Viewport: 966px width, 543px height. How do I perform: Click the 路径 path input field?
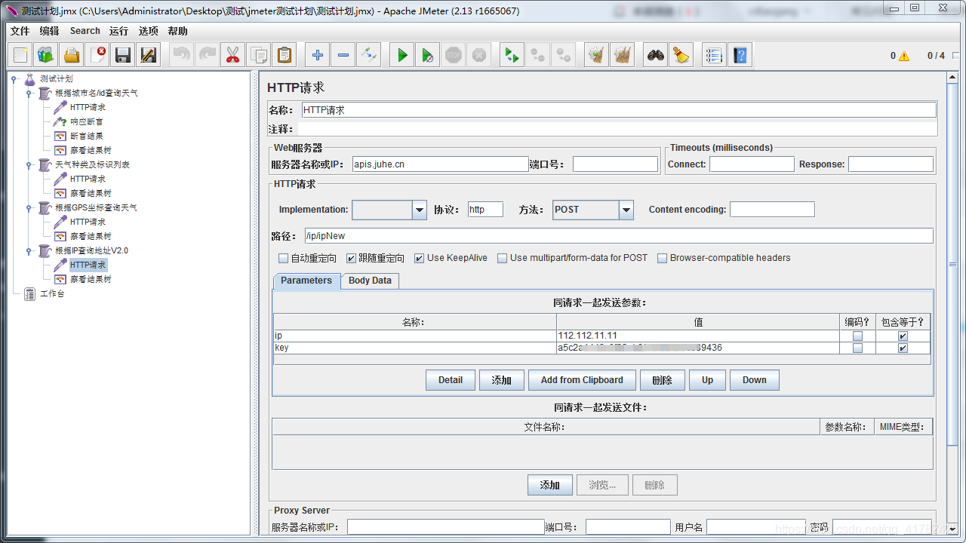618,236
